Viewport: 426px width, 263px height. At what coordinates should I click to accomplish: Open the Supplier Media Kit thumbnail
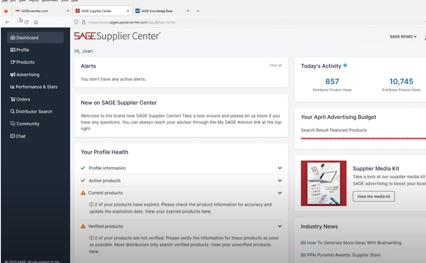coord(323,183)
